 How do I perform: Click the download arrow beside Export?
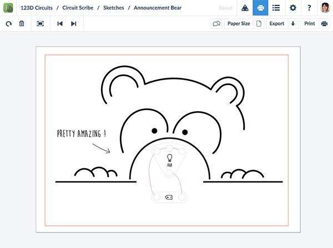click(x=293, y=24)
